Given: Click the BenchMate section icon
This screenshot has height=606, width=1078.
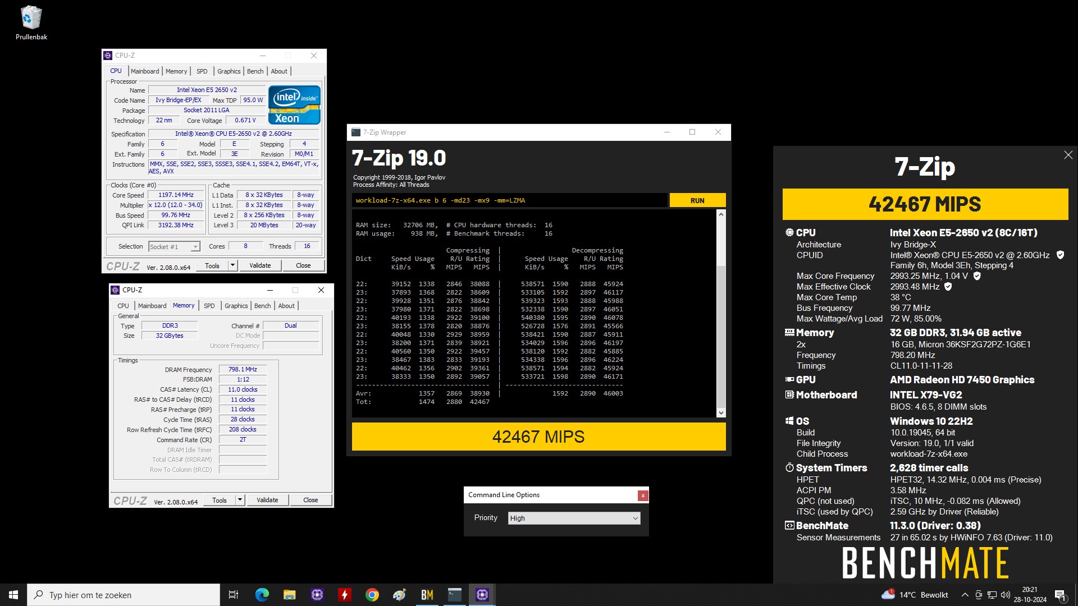Looking at the screenshot, I should point(789,525).
